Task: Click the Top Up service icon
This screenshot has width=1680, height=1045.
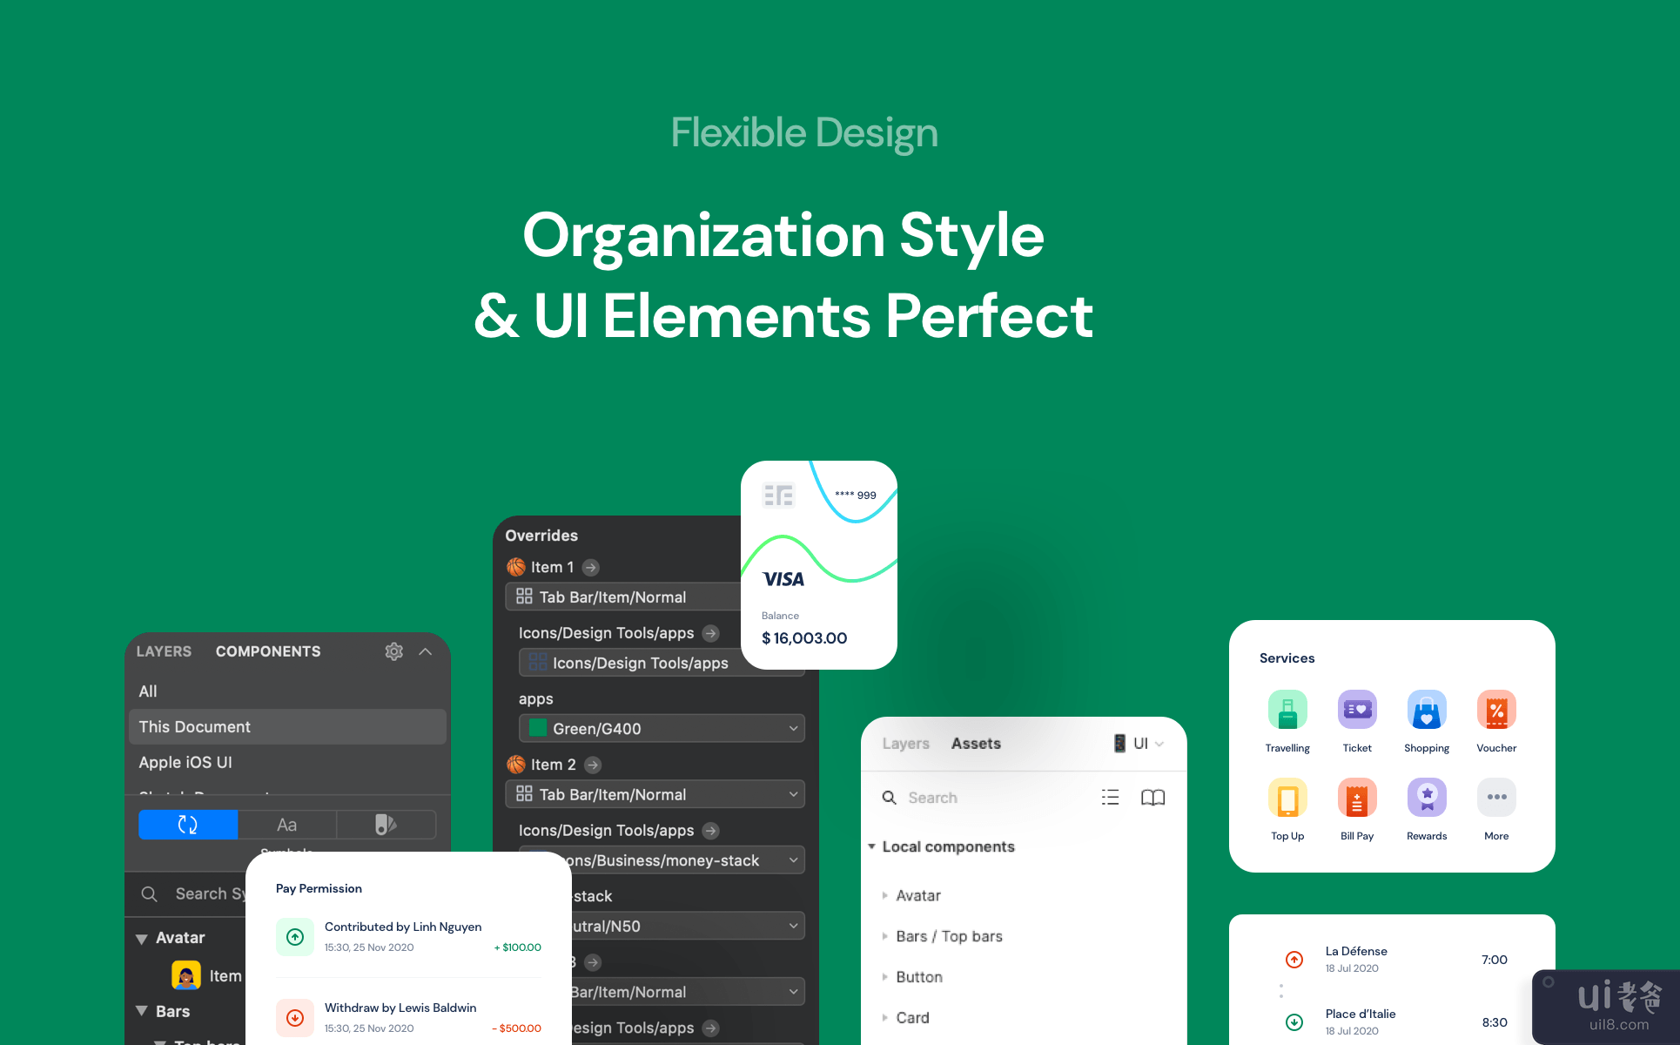Action: (x=1287, y=794)
